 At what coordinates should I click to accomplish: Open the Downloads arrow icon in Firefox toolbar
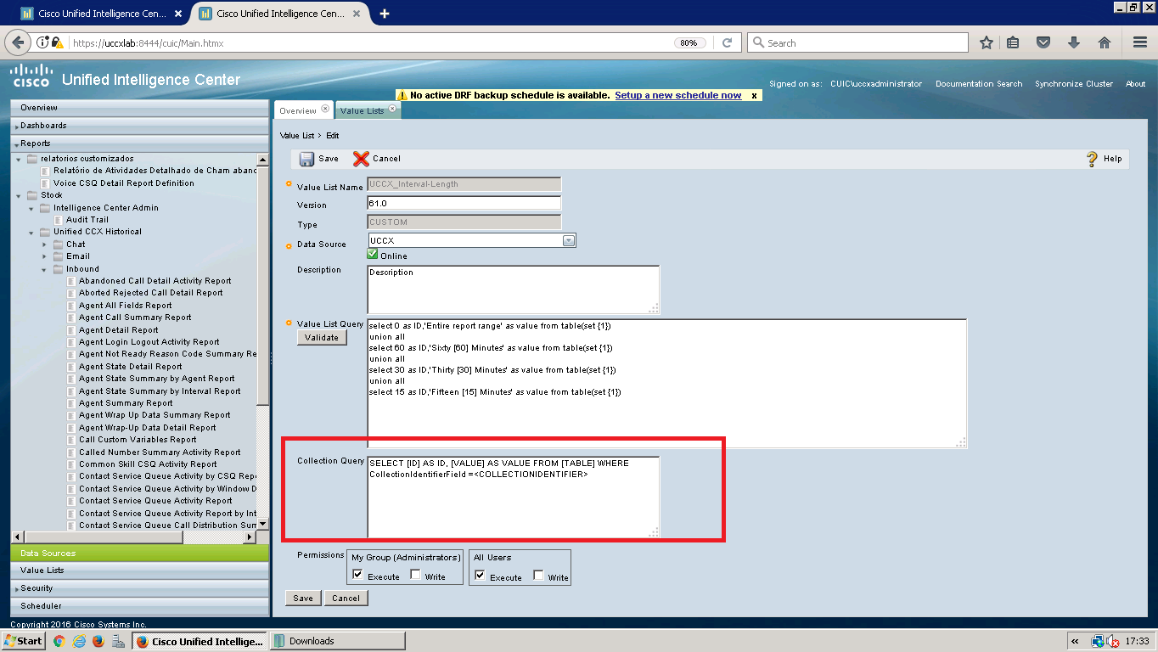click(1073, 42)
